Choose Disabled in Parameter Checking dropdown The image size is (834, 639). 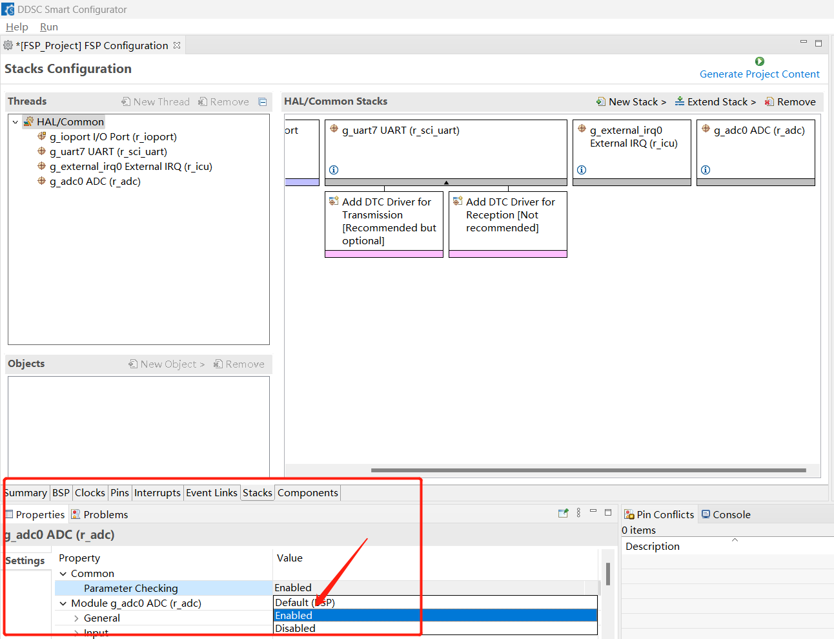click(x=436, y=628)
